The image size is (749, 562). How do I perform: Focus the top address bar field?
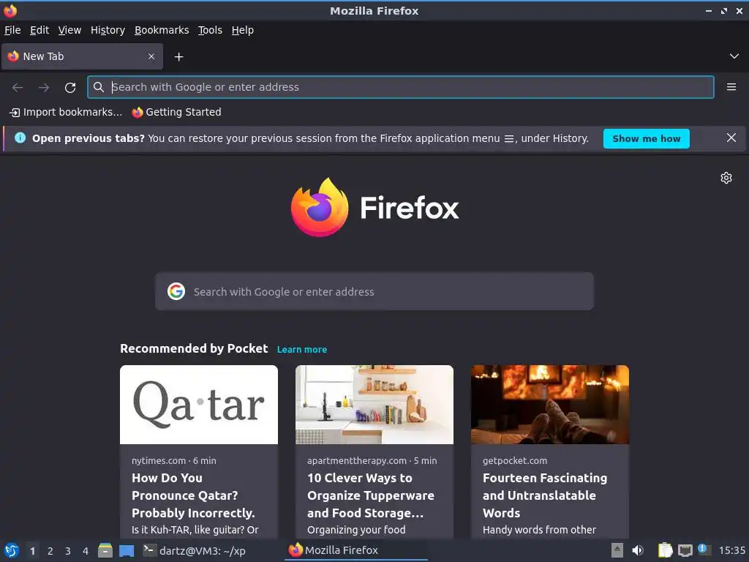point(401,87)
